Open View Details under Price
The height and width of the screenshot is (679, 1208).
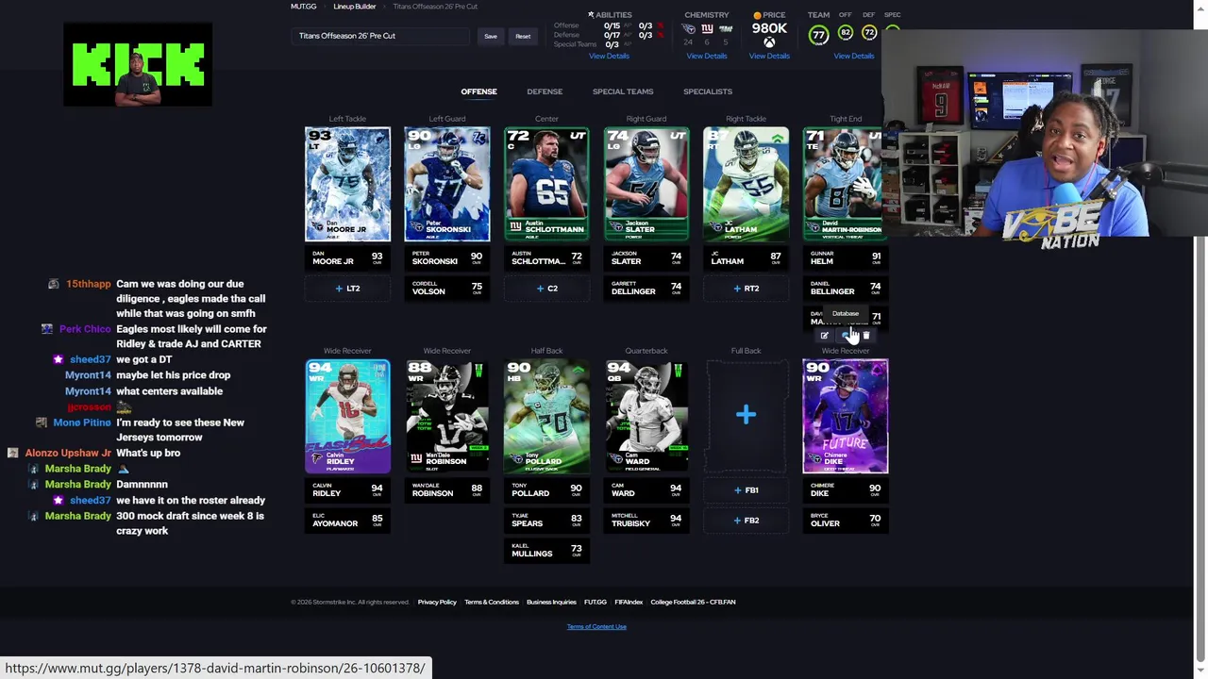click(x=769, y=56)
